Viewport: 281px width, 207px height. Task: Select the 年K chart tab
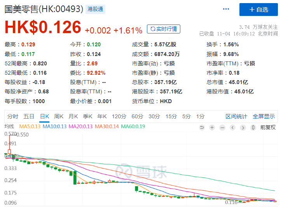click(102, 116)
